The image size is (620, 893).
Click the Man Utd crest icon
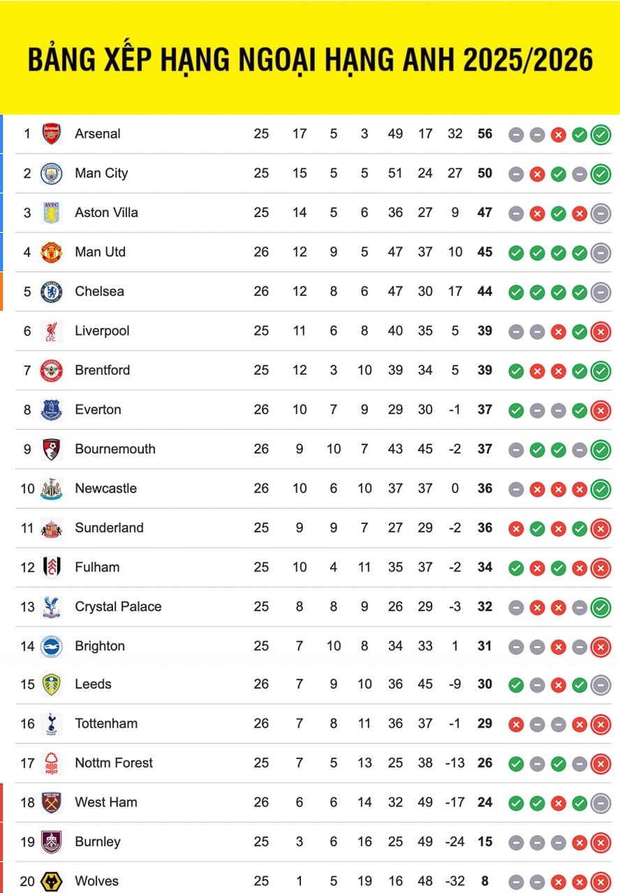[x=52, y=252]
